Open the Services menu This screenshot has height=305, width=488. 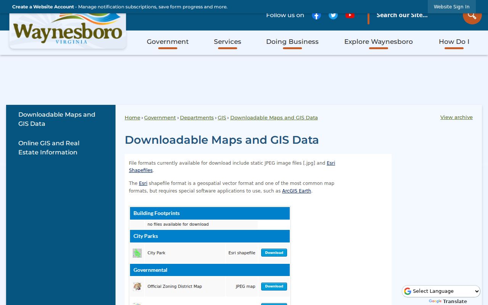click(x=228, y=42)
